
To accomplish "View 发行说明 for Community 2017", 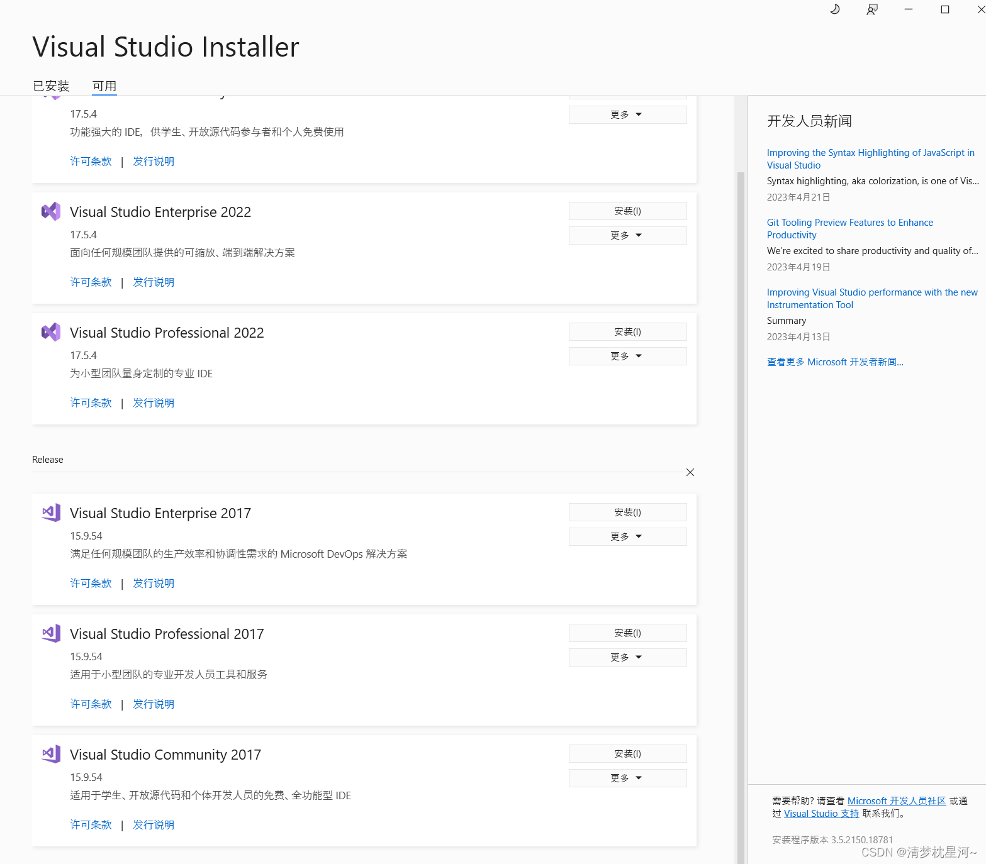I will (154, 825).
